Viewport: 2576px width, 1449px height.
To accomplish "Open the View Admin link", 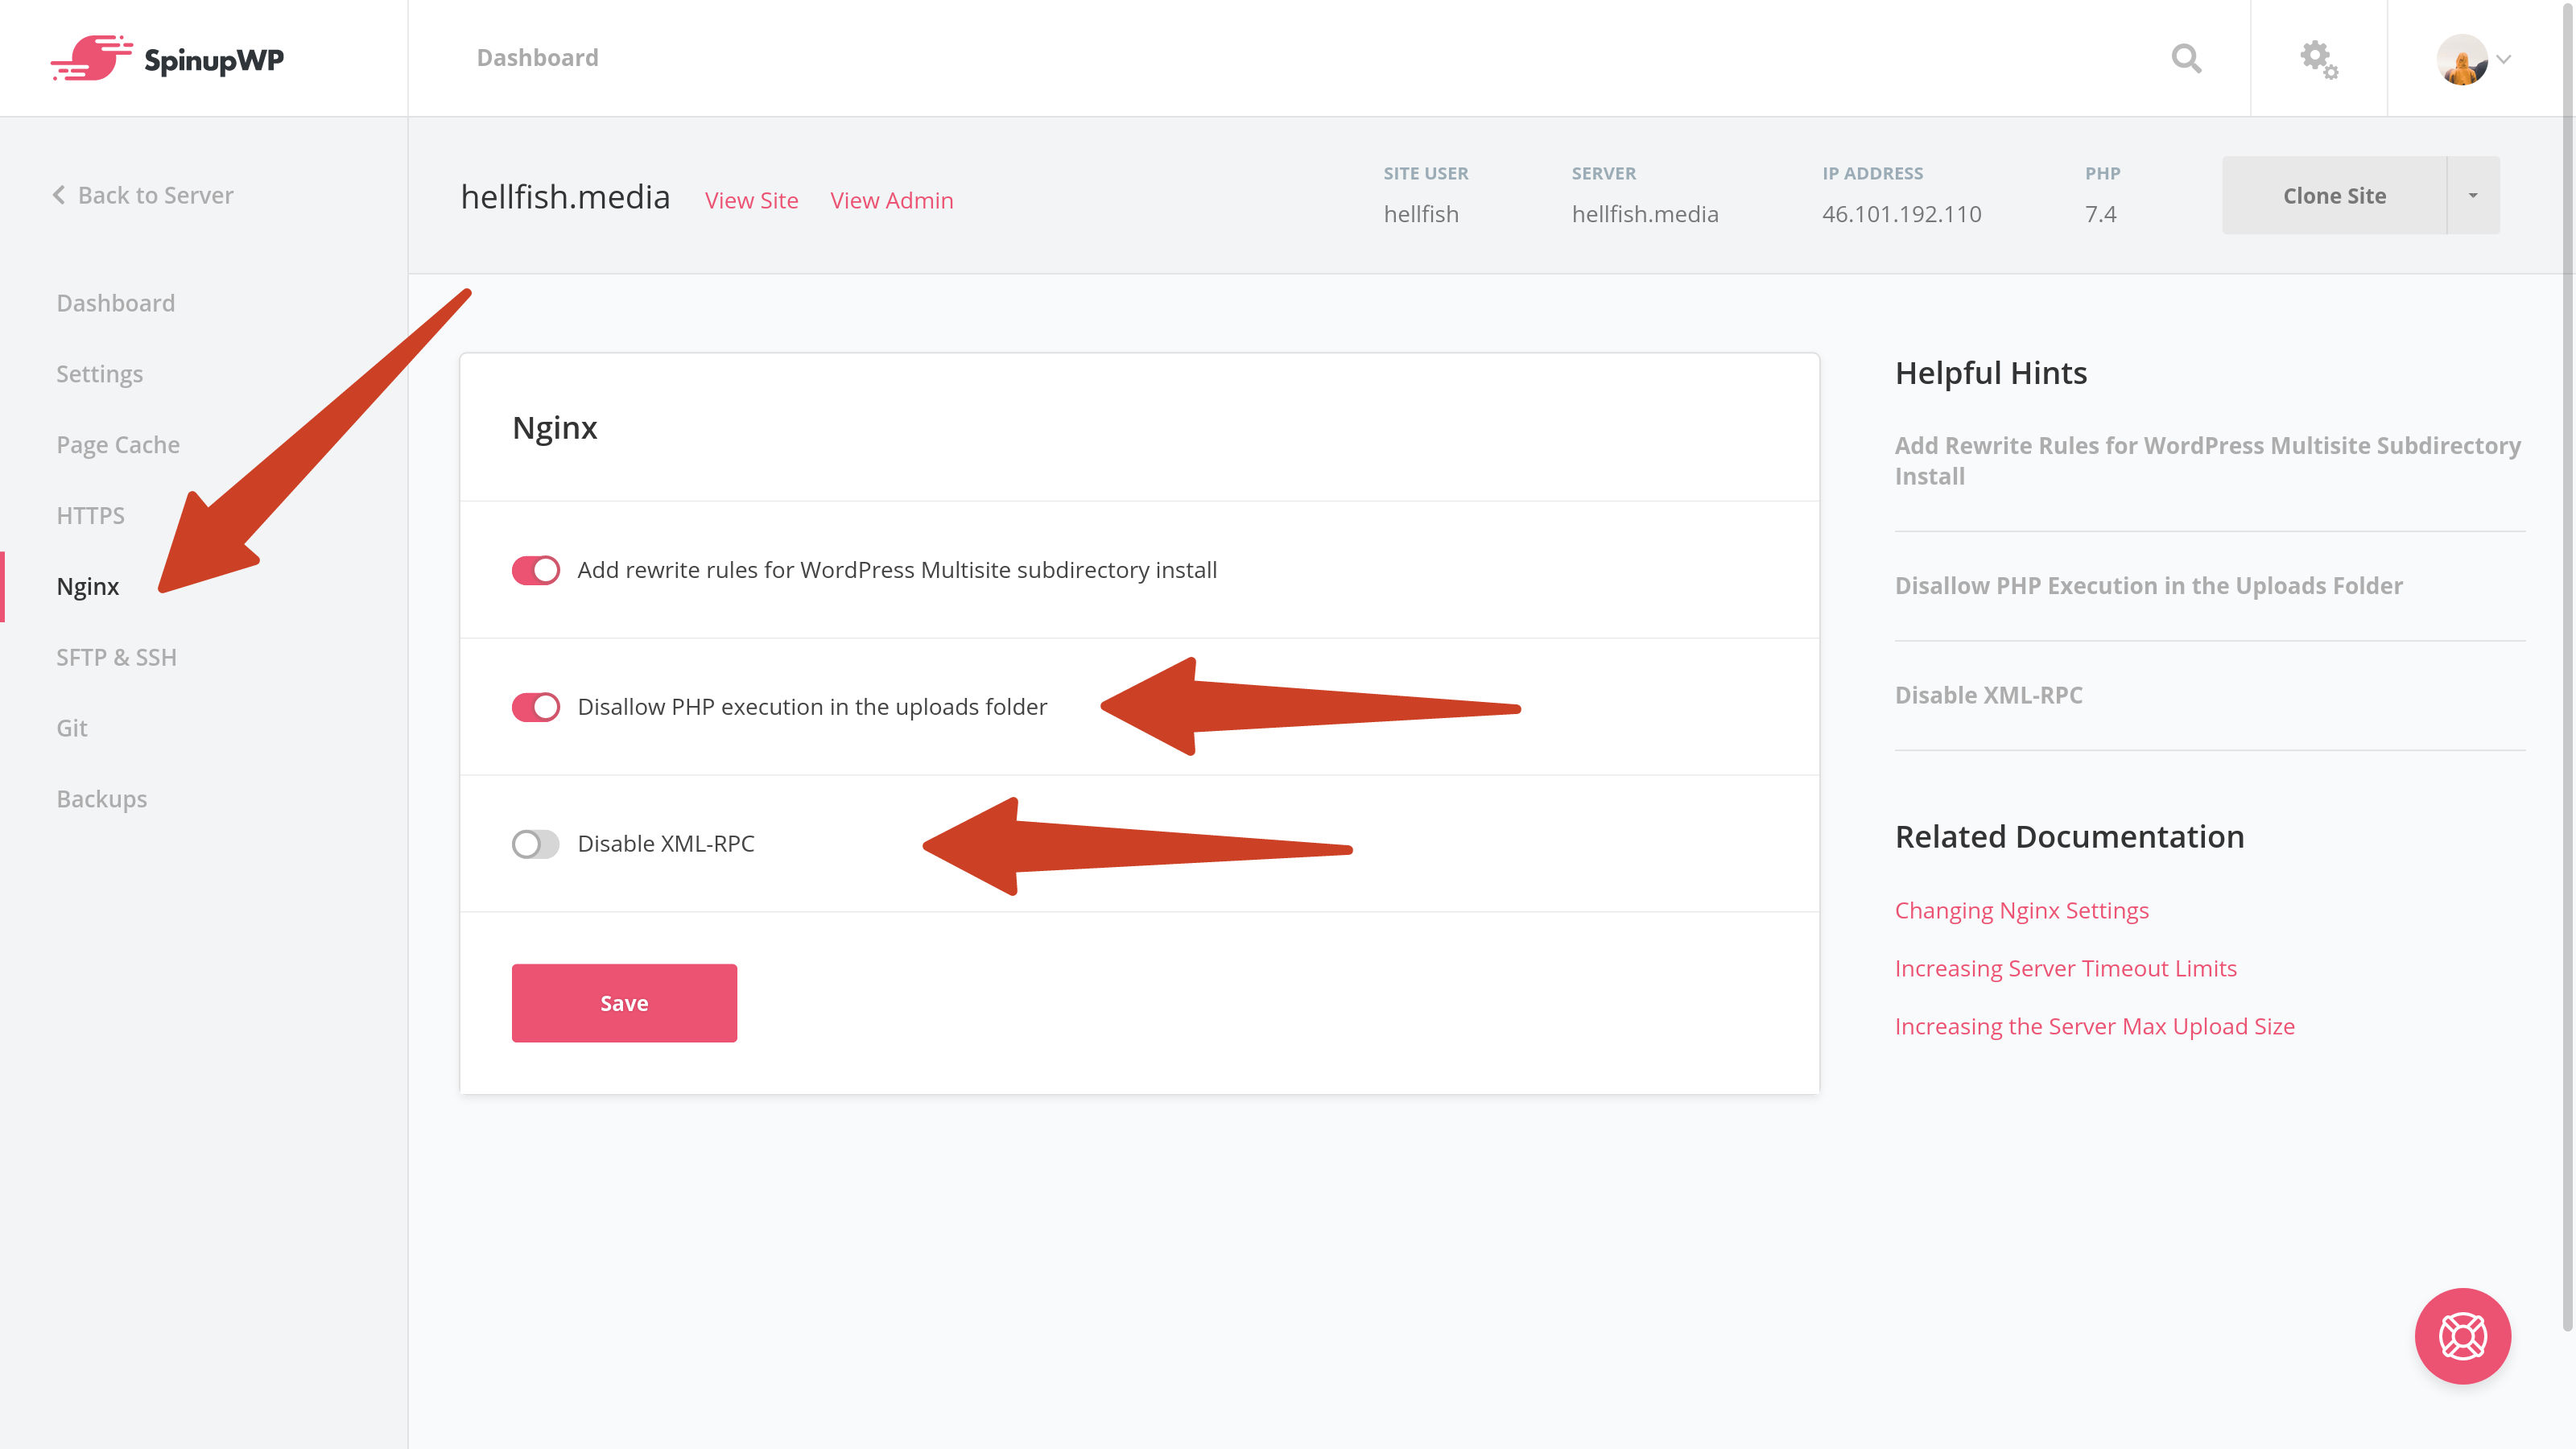I will pyautogui.click(x=891, y=200).
